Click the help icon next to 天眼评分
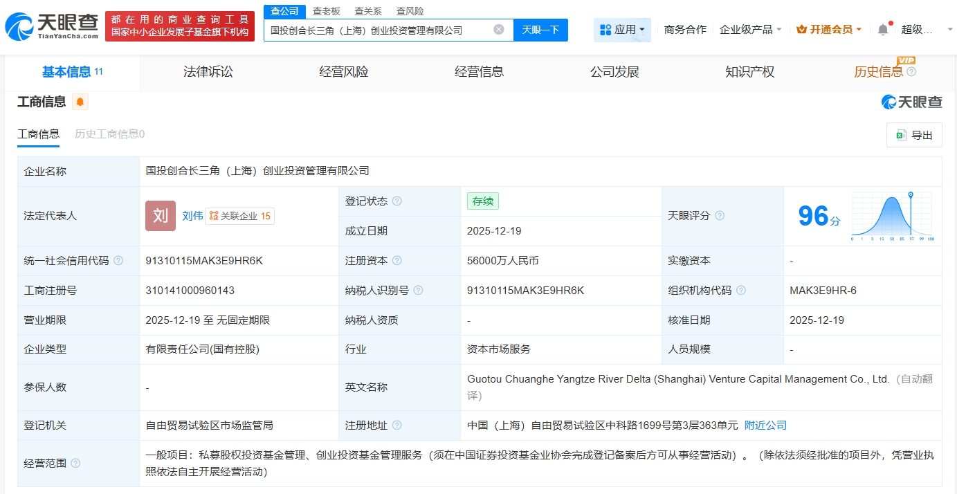Image resolution: width=957 pixels, height=494 pixels. [720, 216]
